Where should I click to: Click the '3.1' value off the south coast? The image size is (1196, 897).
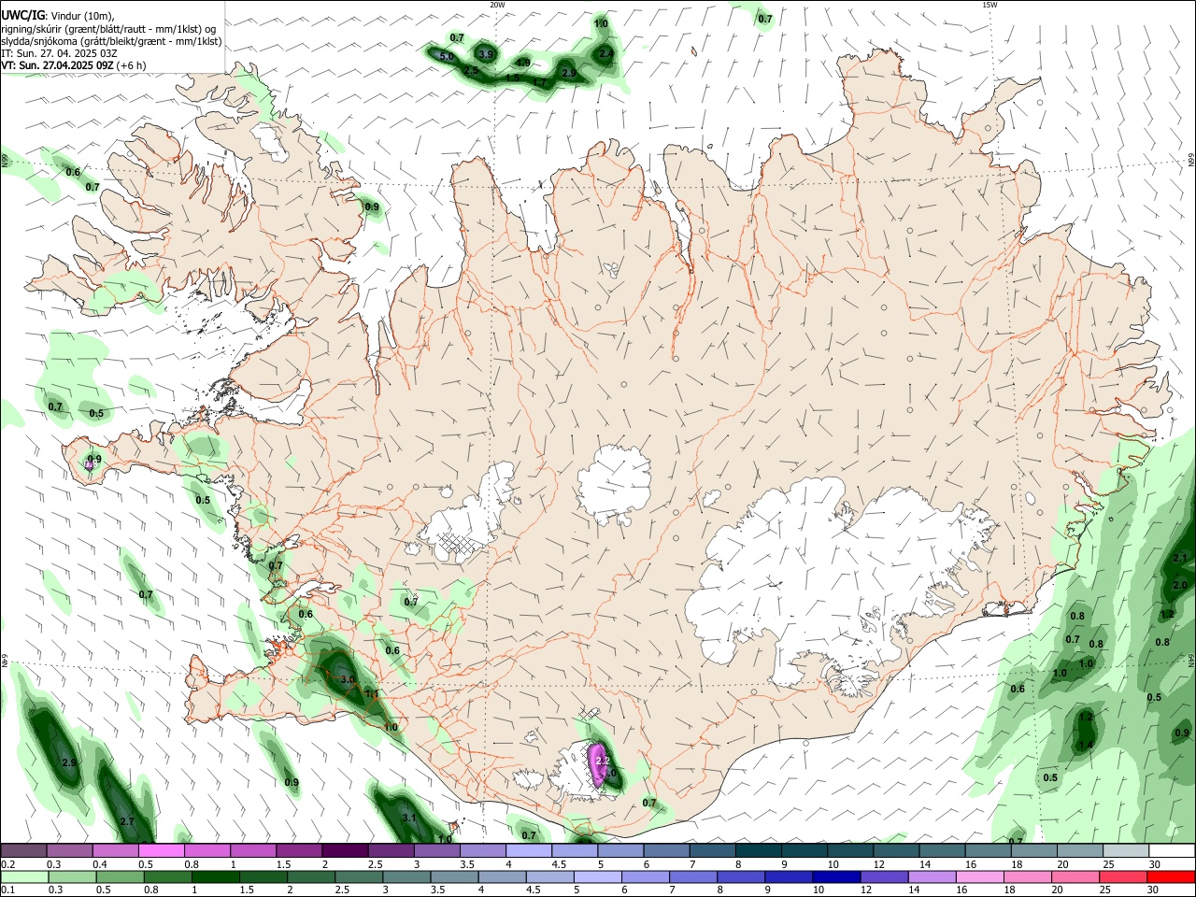[408, 818]
